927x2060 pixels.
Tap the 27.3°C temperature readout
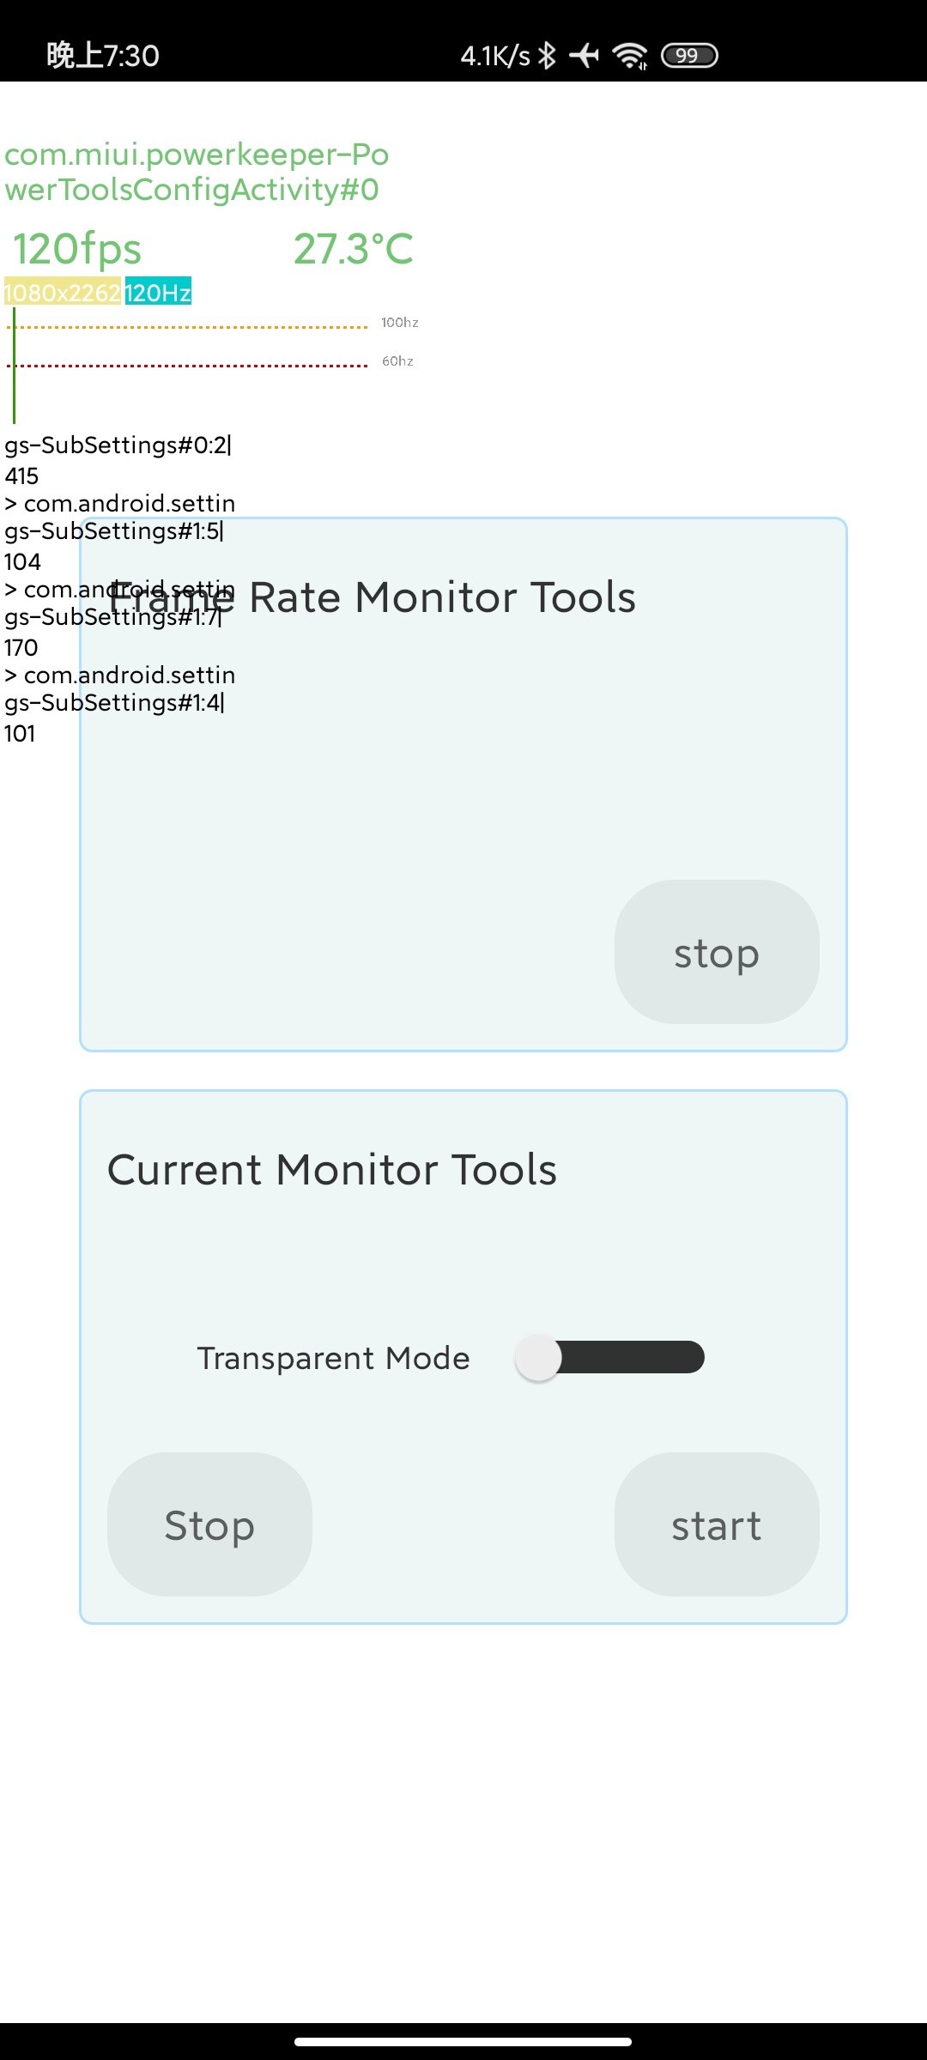354,249
